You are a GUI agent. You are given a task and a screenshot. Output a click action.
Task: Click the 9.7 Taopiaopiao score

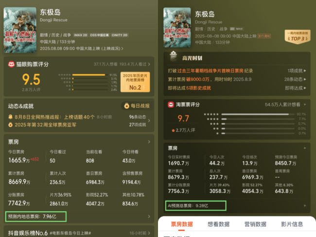(x=183, y=118)
